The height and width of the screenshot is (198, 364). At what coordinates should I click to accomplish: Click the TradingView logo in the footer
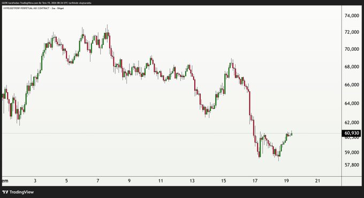(x=18, y=192)
